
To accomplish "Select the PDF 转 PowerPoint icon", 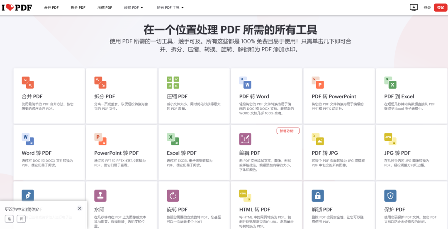I will tap(318, 82).
